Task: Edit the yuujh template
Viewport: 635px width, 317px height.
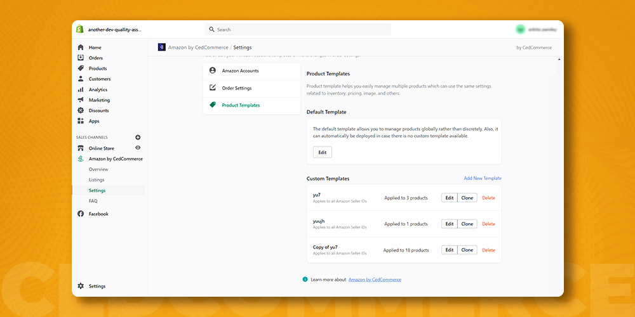Action: (450, 224)
